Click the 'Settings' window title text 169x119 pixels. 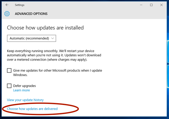(x=20, y=5)
